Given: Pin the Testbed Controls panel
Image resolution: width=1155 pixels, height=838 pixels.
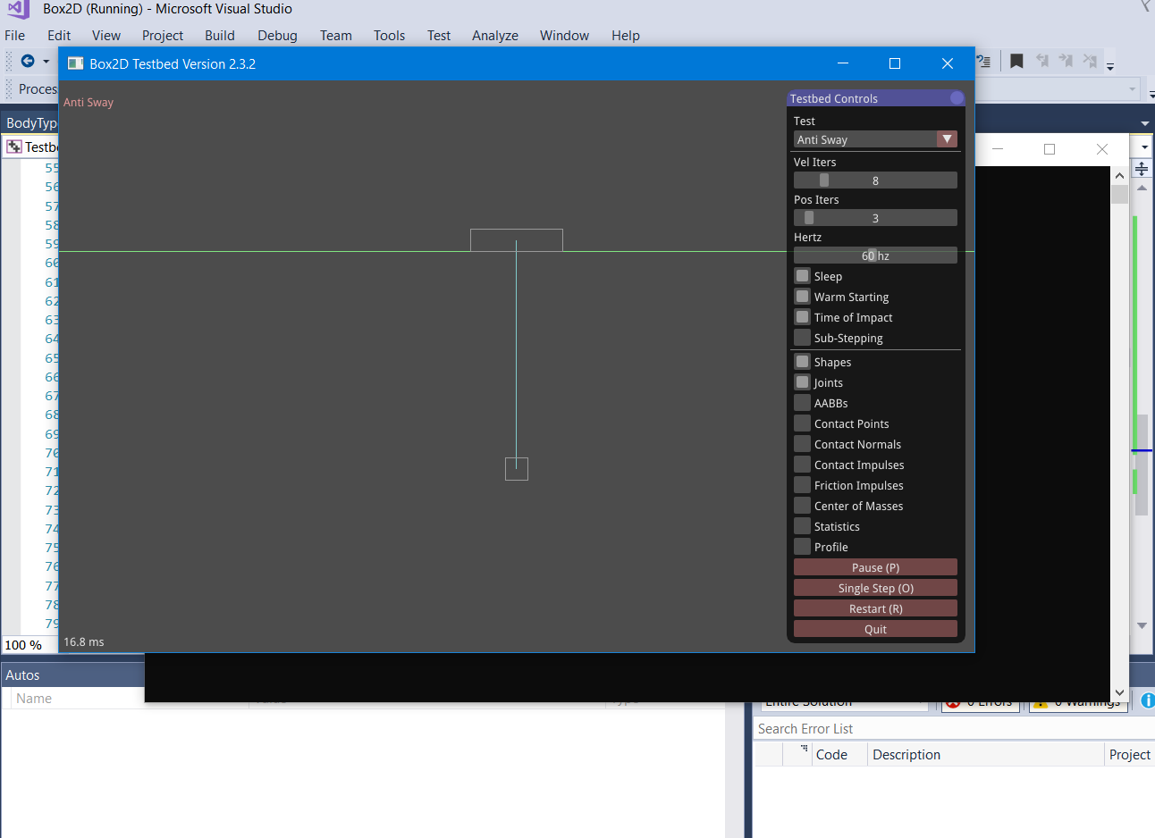Looking at the screenshot, I should click(x=956, y=97).
